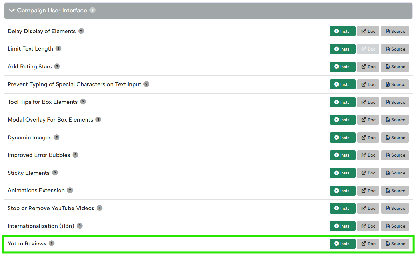Image resolution: width=415 pixels, height=255 pixels.
Task: Open help for Prevent Typing of Special Characters
Action: tap(146, 84)
